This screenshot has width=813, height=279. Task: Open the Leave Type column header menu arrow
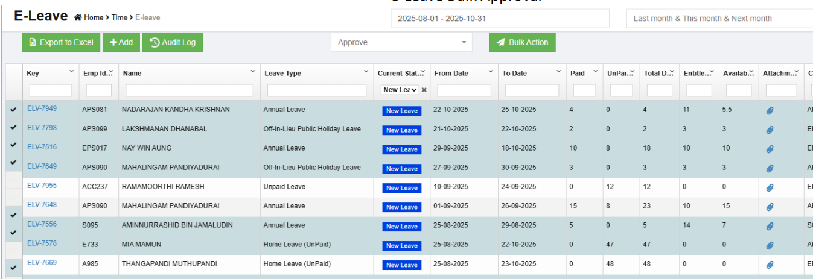pos(366,72)
